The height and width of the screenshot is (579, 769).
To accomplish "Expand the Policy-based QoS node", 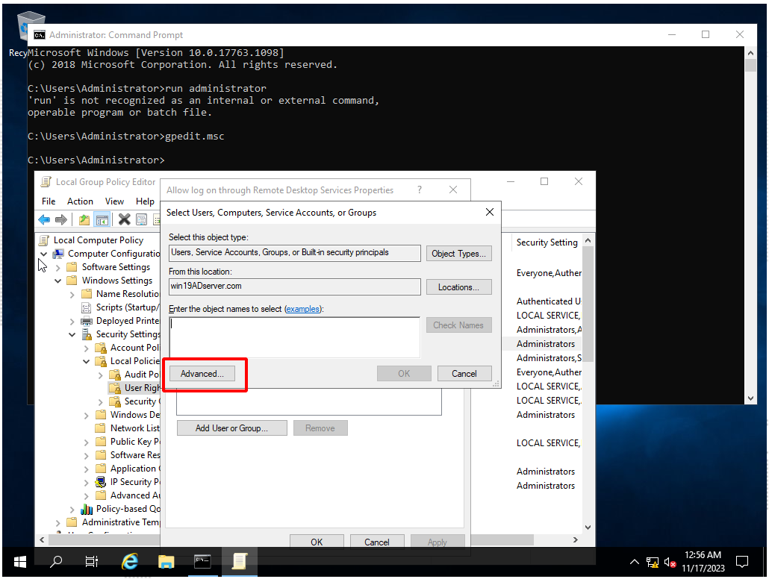I will (72, 509).
